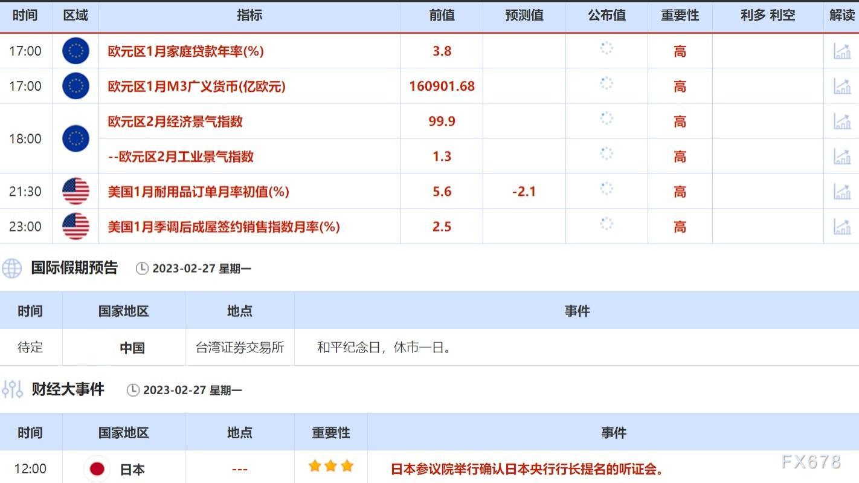859x483 pixels.
Task: Click the 事件 header of the holiday table
Action: (x=577, y=311)
